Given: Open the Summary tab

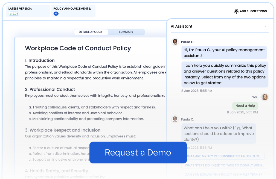Looking at the screenshot, I should point(126,32).
